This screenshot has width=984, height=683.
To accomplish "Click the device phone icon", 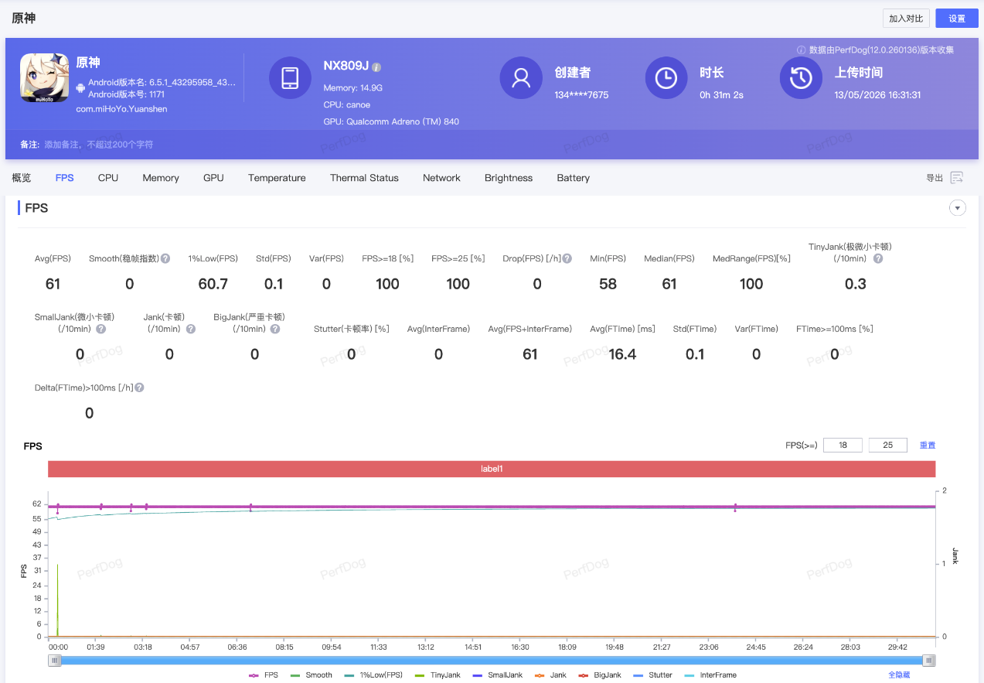I will coord(290,77).
